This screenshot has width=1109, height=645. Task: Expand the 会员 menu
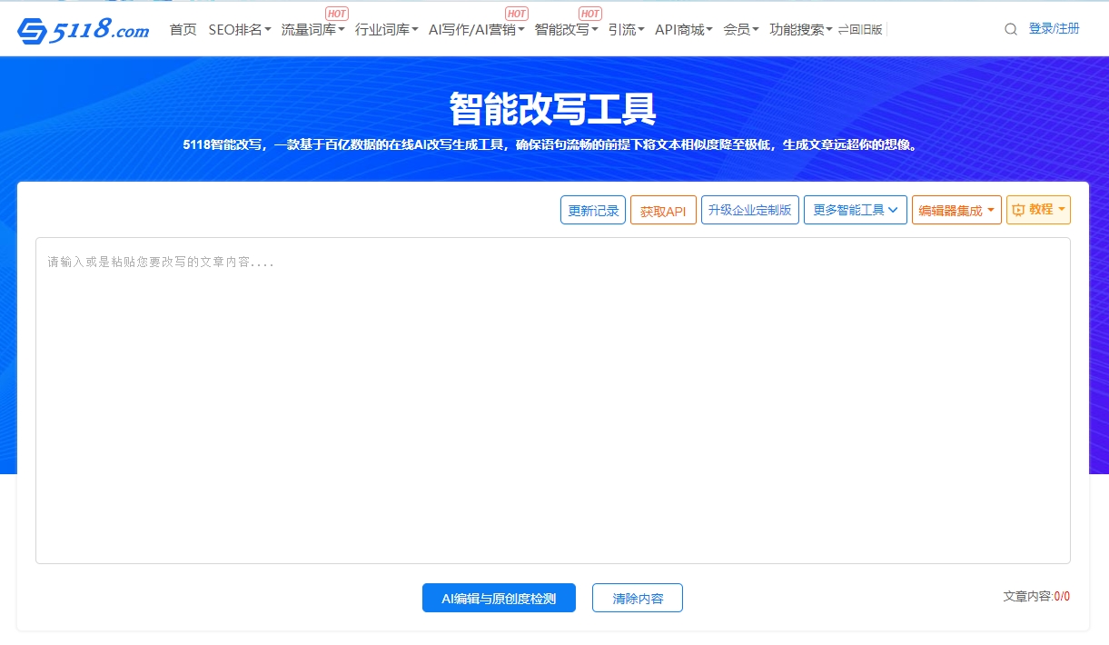[x=740, y=29]
